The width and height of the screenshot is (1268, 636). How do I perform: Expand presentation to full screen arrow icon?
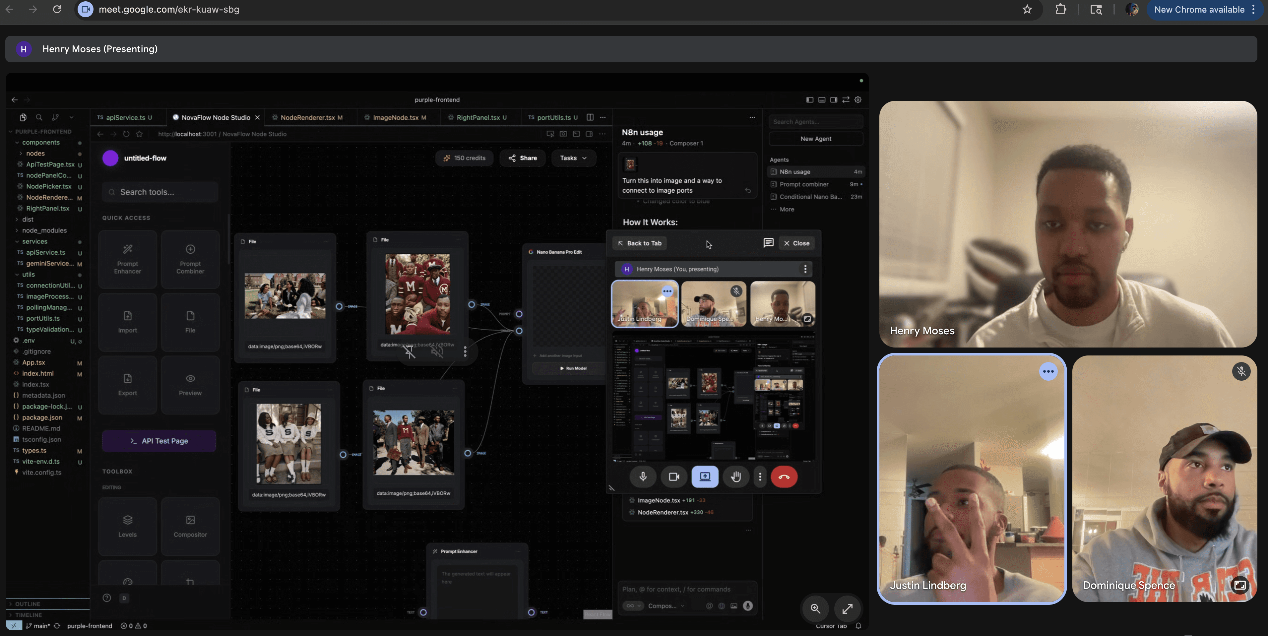[847, 608]
